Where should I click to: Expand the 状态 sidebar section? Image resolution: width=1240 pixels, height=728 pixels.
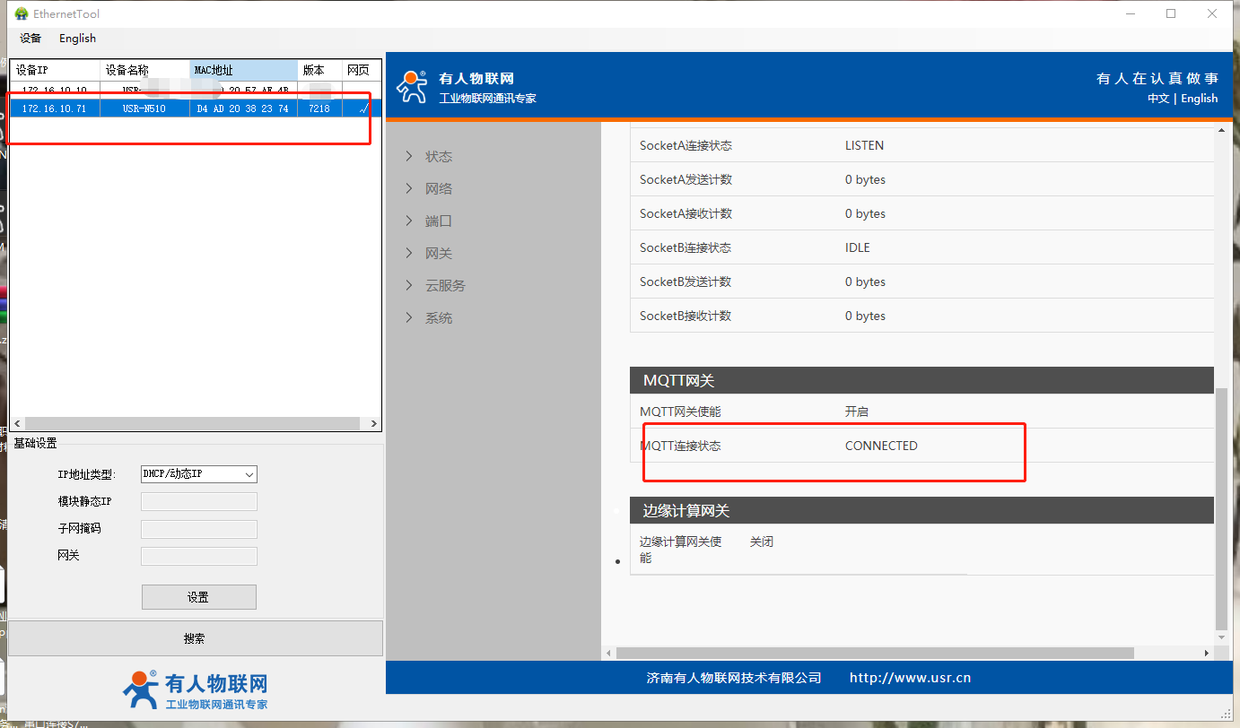click(438, 157)
